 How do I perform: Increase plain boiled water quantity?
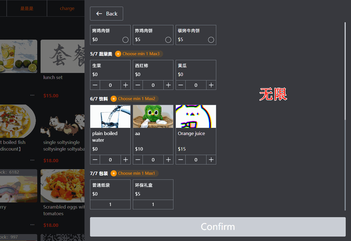[x=126, y=160]
